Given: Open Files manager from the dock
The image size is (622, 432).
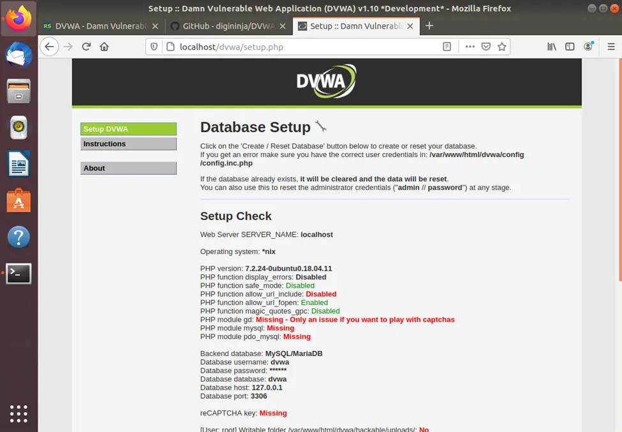Looking at the screenshot, I should click(x=19, y=91).
